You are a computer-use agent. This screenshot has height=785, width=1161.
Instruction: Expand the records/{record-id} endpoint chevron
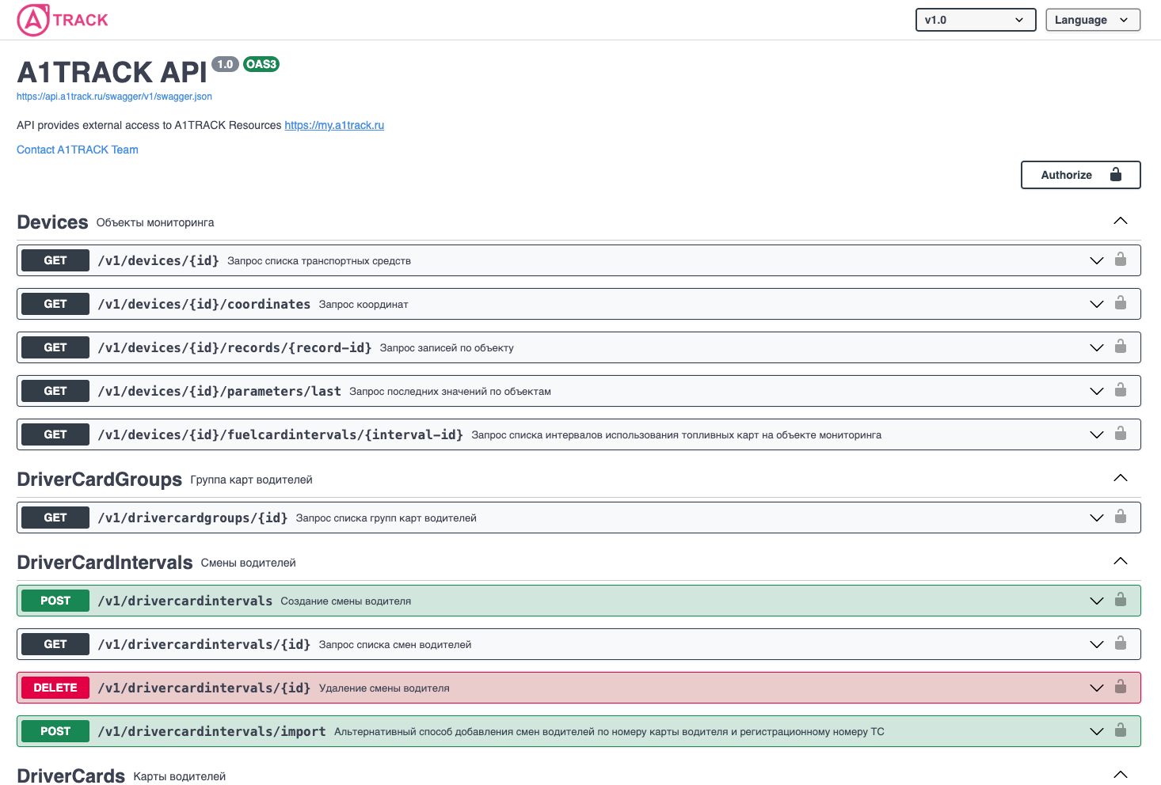(x=1096, y=347)
